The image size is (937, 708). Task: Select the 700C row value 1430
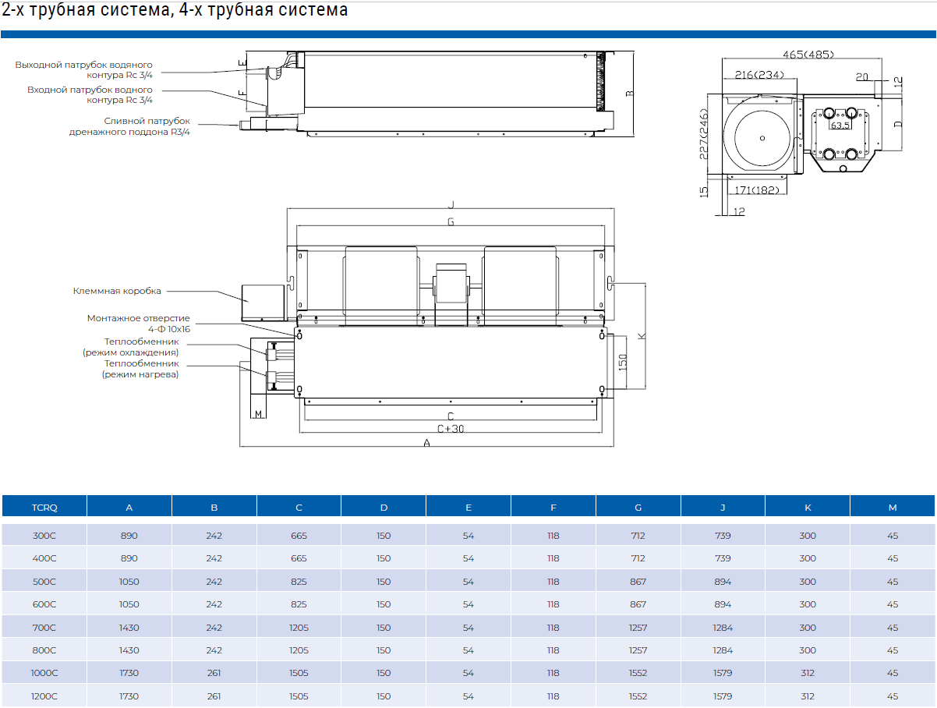128,627
